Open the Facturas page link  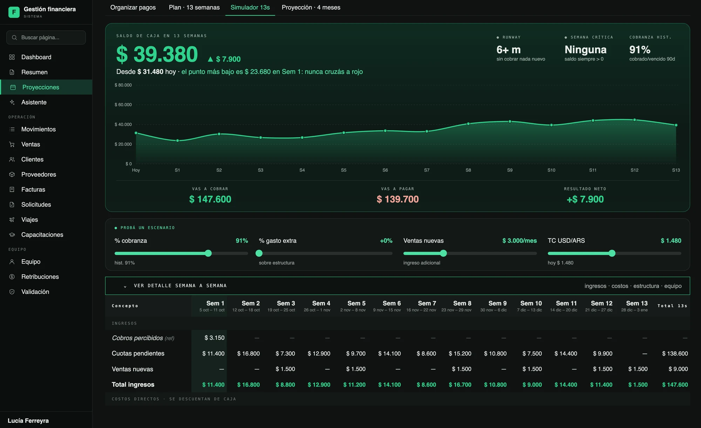click(x=46, y=189)
